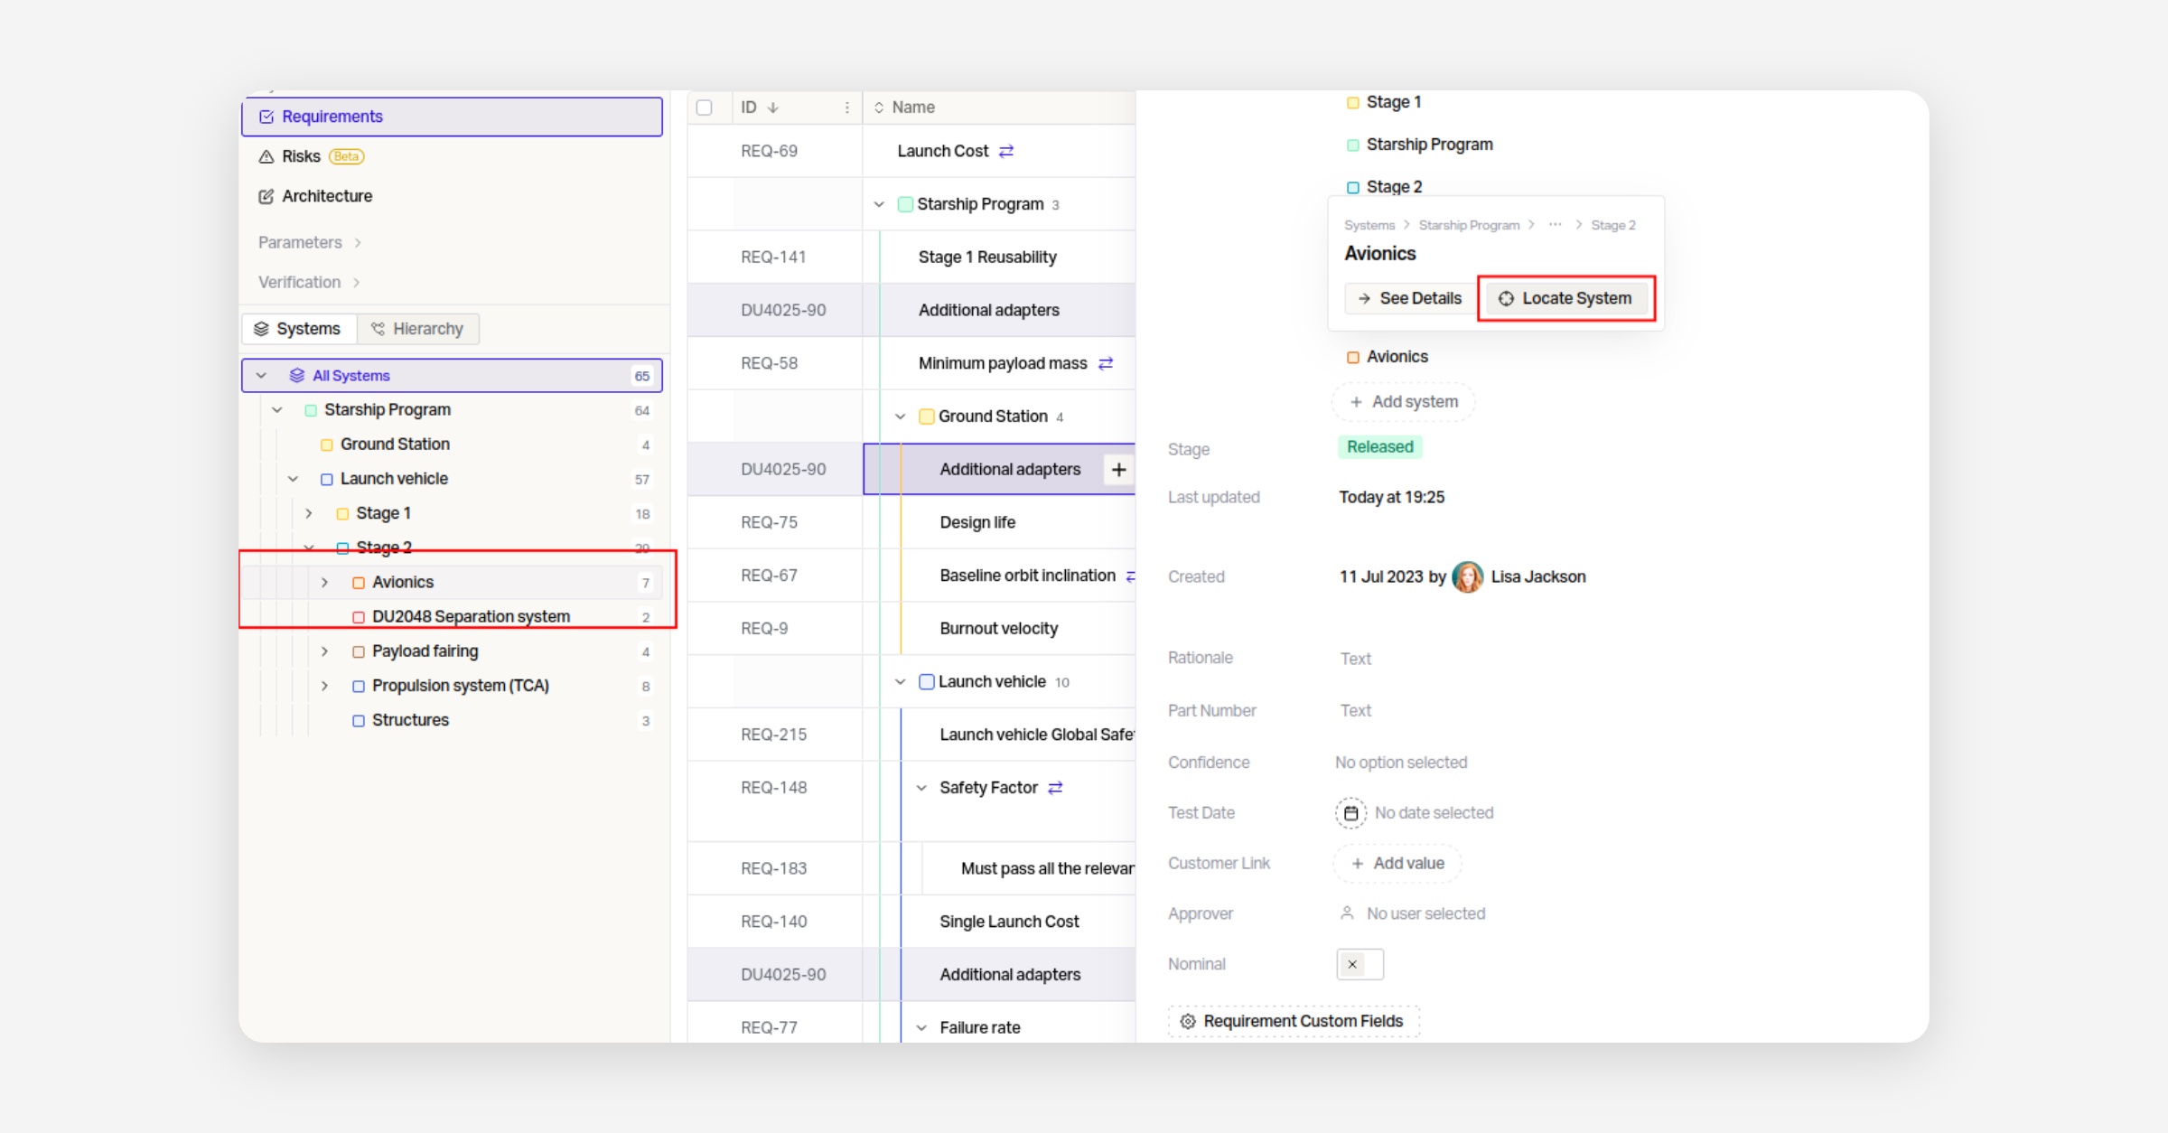The image size is (2168, 1133).
Task: Click the three-dot menu in the ID column header
Action: (846, 108)
